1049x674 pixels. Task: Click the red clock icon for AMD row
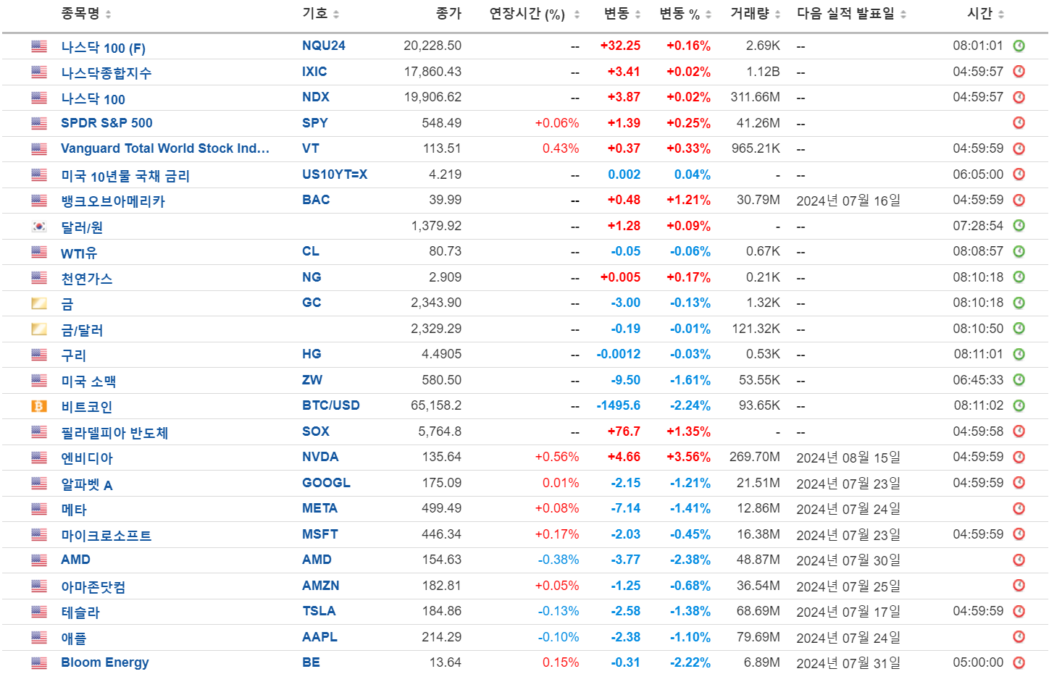(1019, 560)
